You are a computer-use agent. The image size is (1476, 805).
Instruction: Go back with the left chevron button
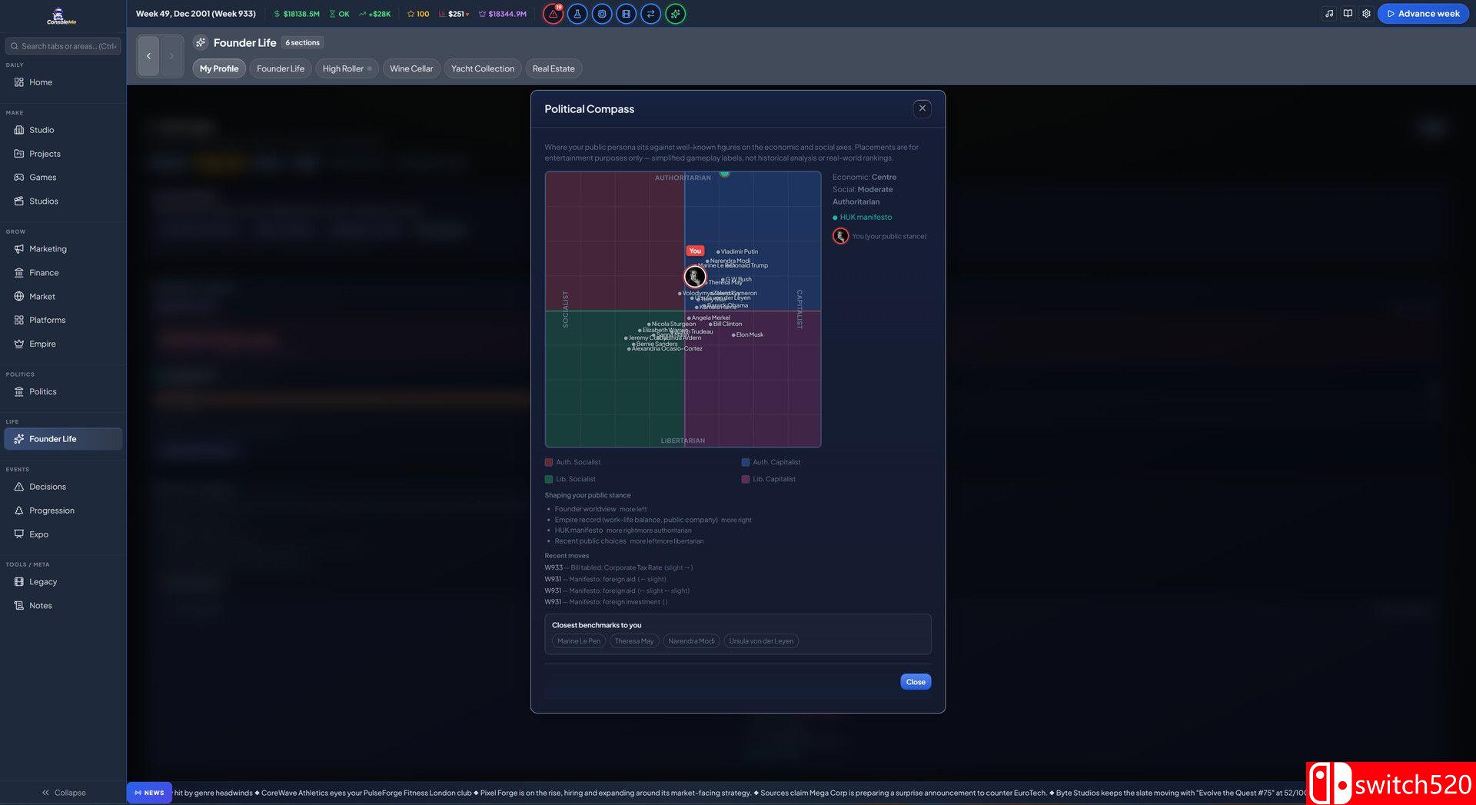pyautogui.click(x=148, y=55)
